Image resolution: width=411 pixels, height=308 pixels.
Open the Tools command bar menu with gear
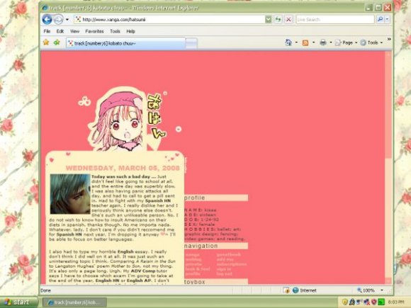click(371, 42)
